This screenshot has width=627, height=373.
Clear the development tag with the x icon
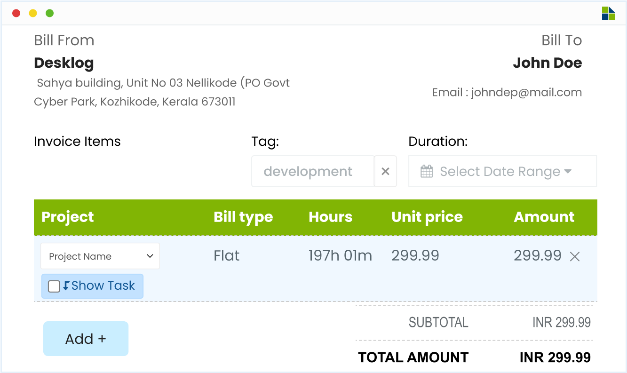(x=385, y=172)
